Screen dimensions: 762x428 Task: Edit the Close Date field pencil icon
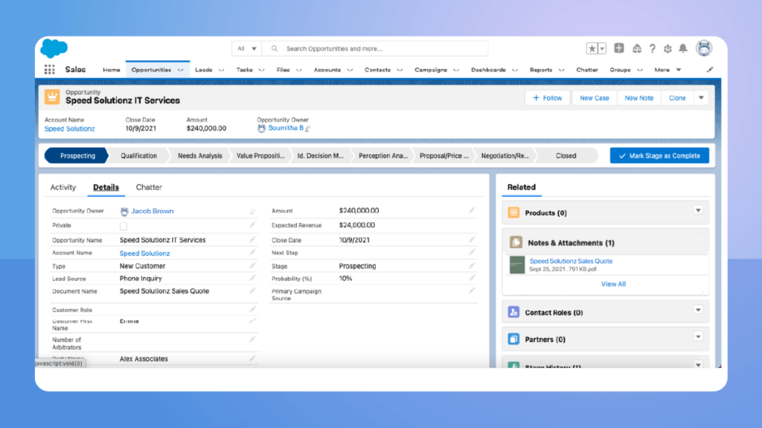[x=471, y=240]
